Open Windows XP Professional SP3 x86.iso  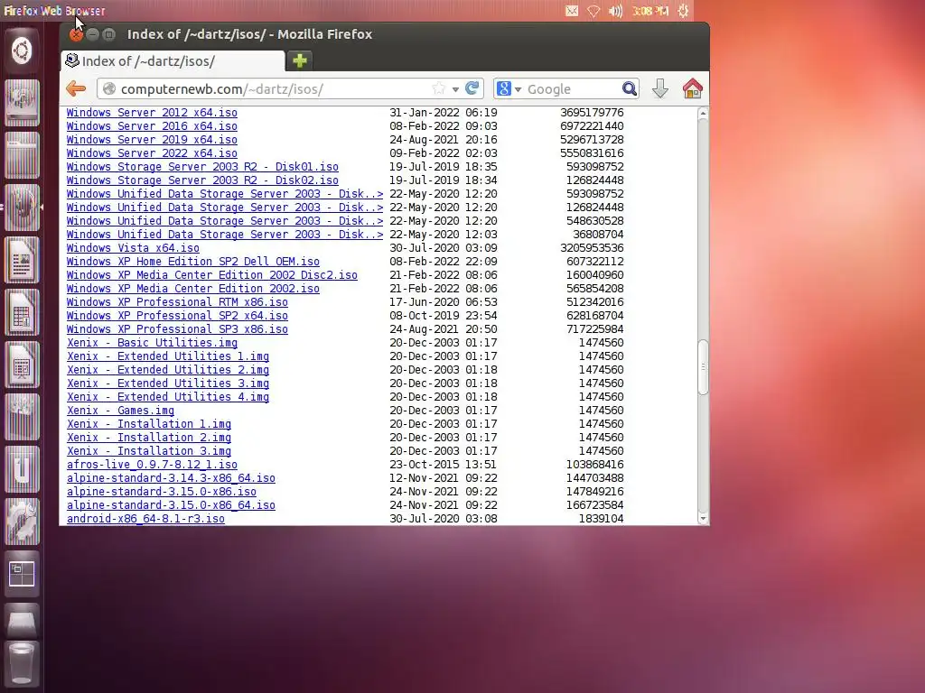click(x=177, y=329)
